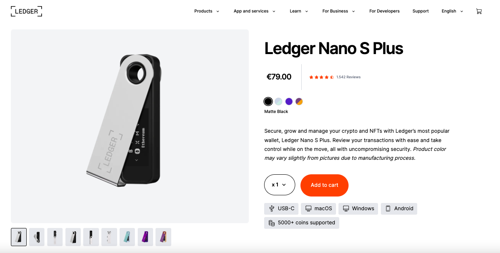The width and height of the screenshot is (500, 253).
Task: Select the purple-amber two-tone color option
Action: coord(299,101)
